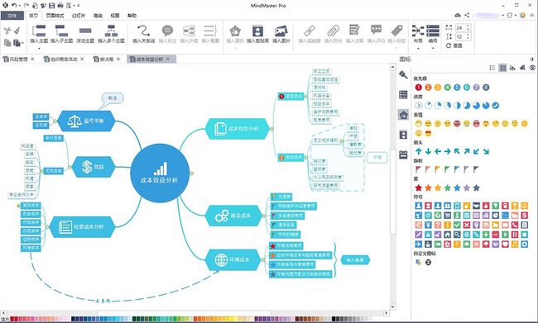This screenshot has width=538, height=323.
Task: Toggle the pin icon on 图标 panel header
Action: (x=532, y=59)
